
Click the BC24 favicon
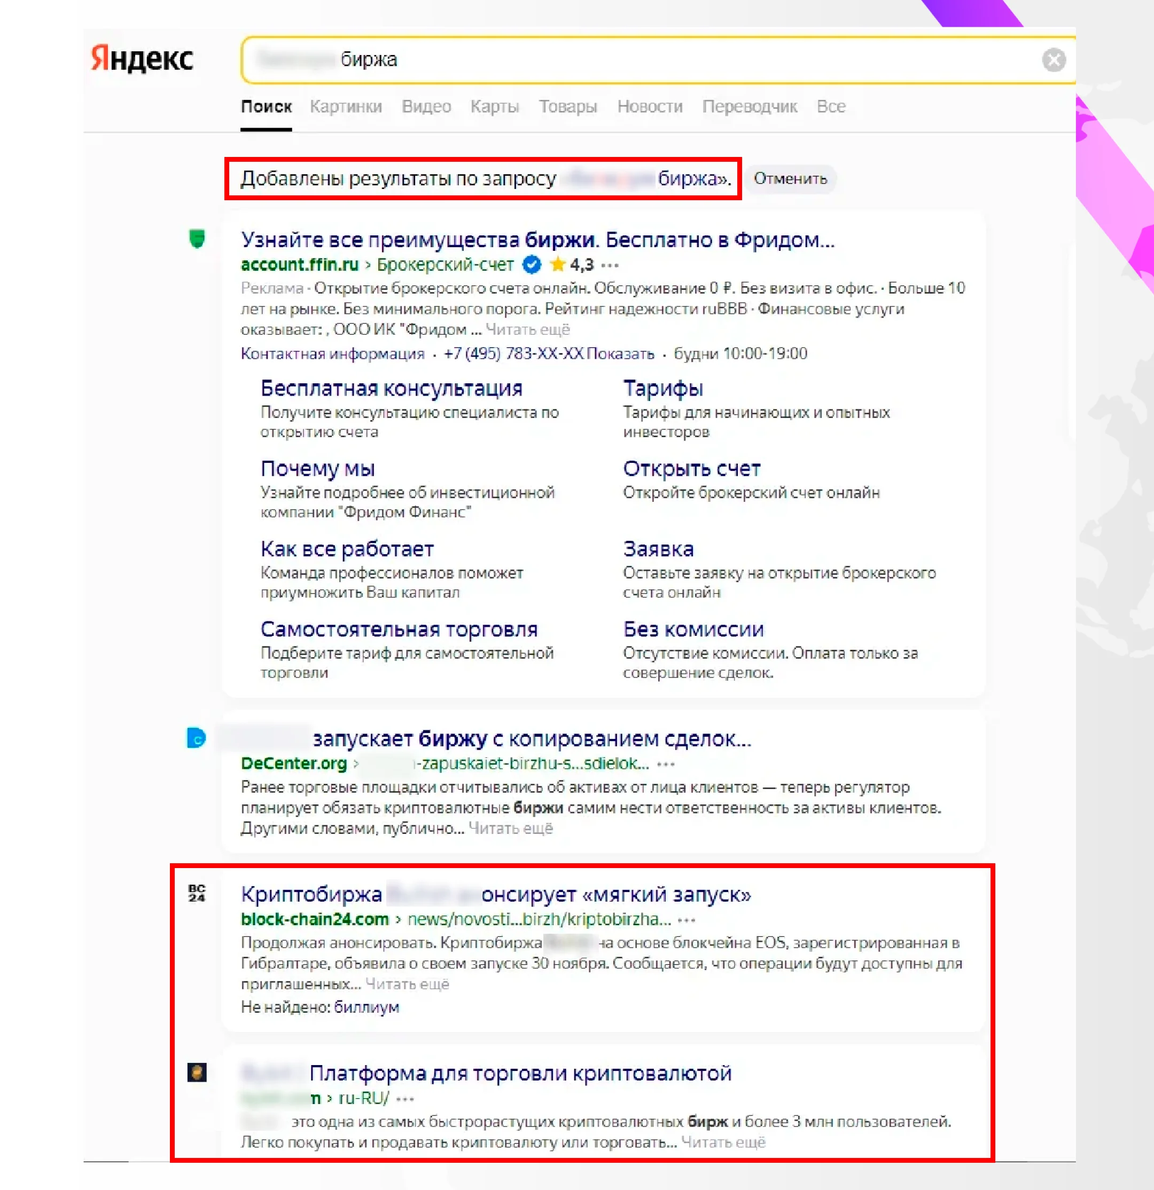click(196, 893)
